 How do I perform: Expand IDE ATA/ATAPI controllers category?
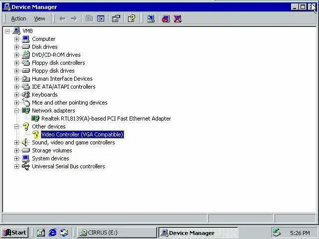pyautogui.click(x=16, y=87)
